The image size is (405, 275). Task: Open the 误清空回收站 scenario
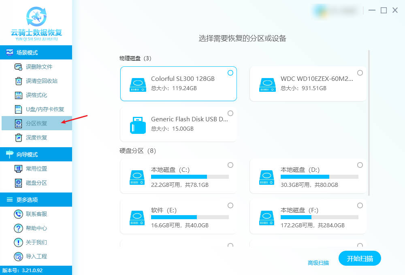point(37,81)
